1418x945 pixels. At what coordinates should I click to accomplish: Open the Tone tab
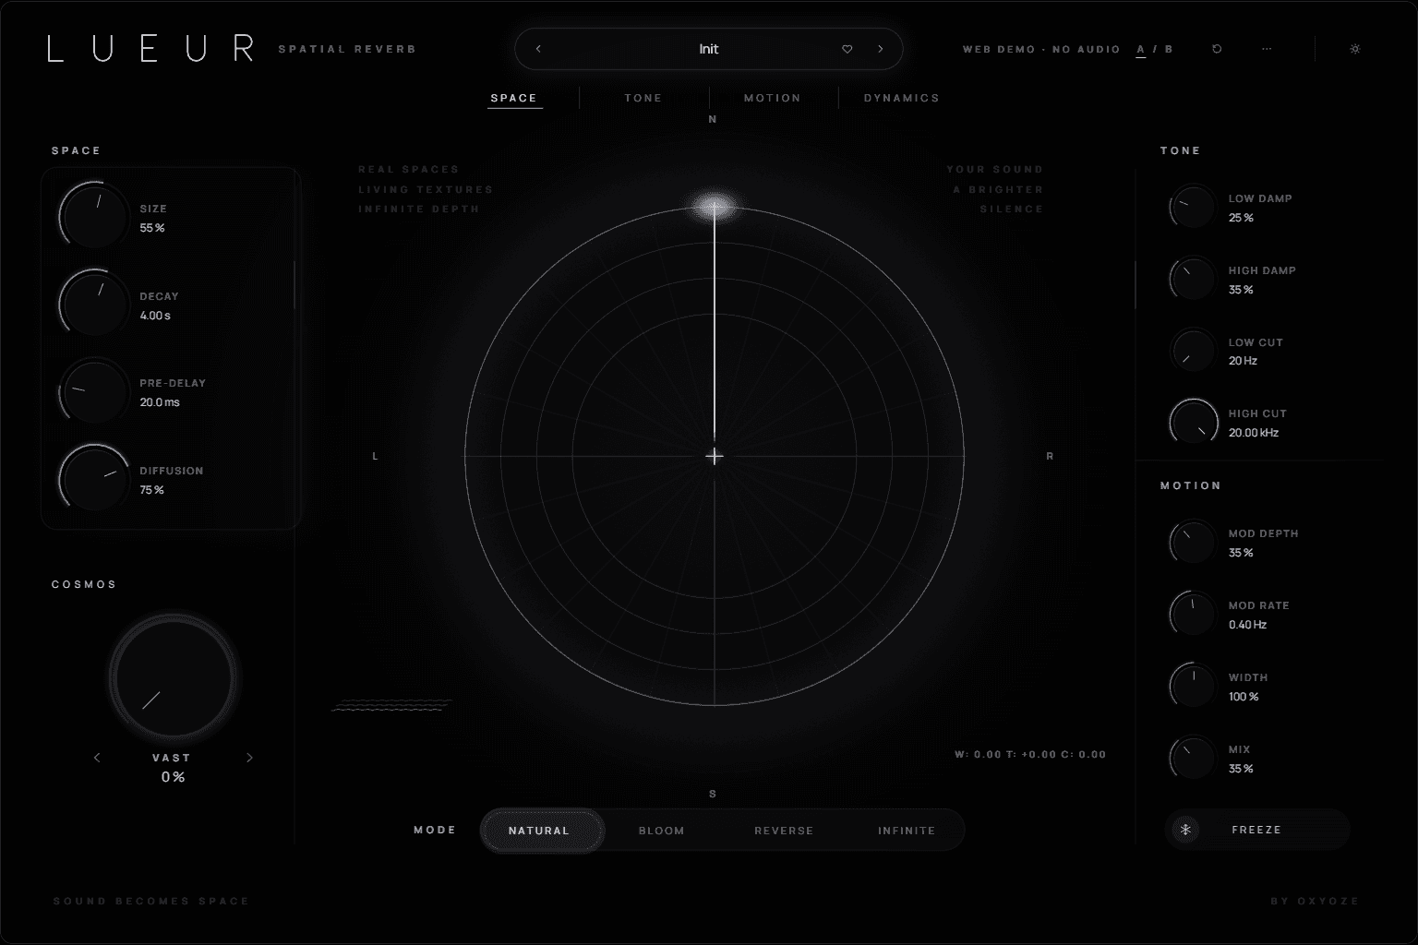(643, 98)
